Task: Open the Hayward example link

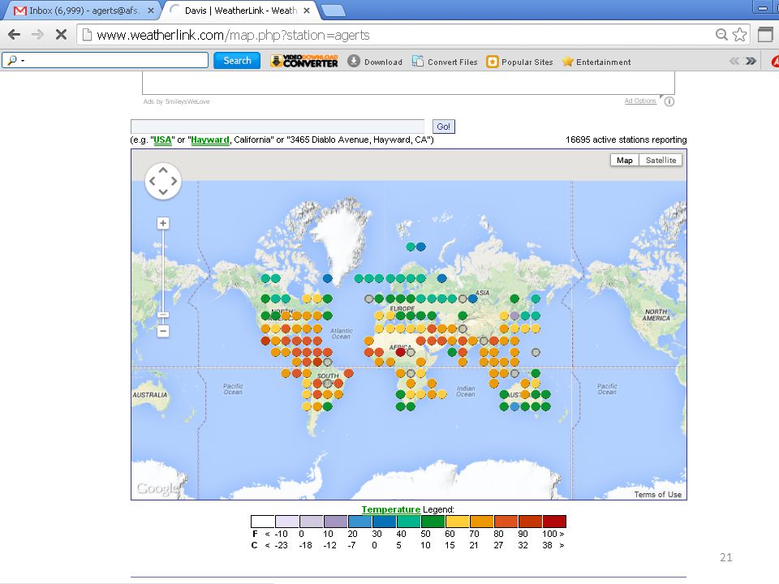Action: coord(210,140)
